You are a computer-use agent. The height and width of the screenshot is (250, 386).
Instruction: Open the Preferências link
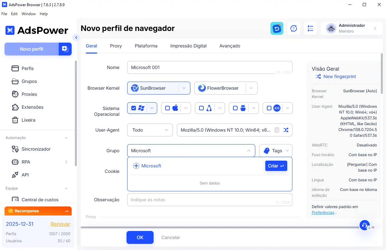(x=323, y=213)
